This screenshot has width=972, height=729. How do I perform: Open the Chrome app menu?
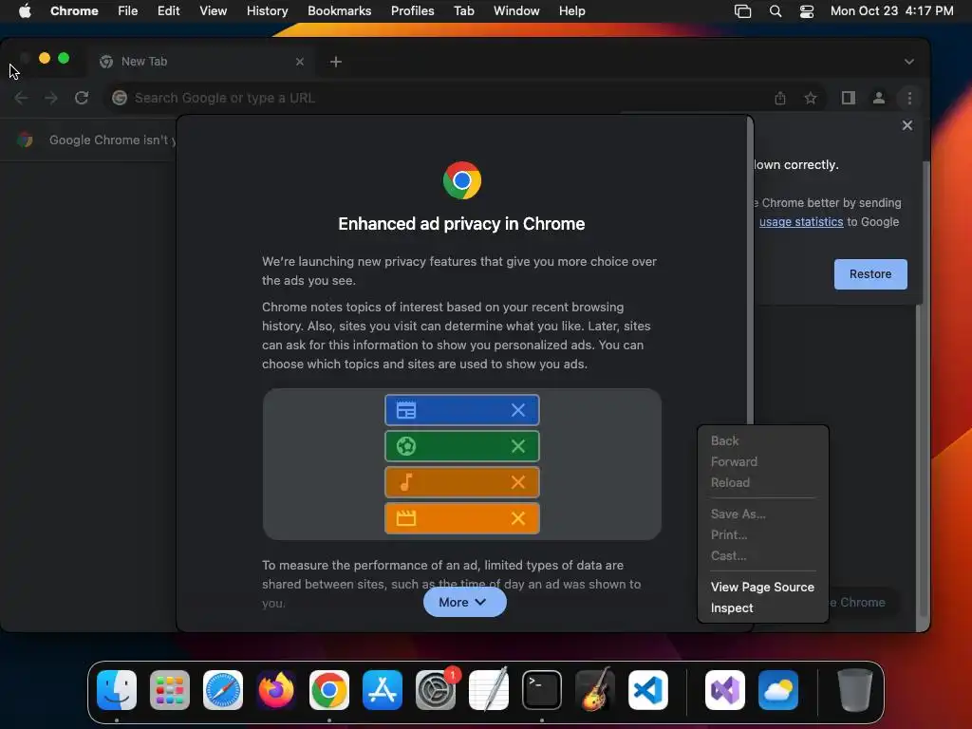74,10
